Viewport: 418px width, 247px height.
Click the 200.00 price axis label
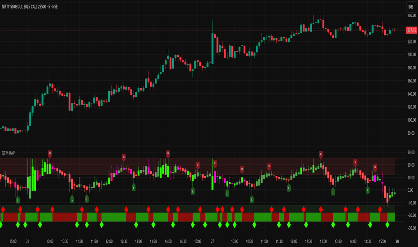(x=412, y=54)
